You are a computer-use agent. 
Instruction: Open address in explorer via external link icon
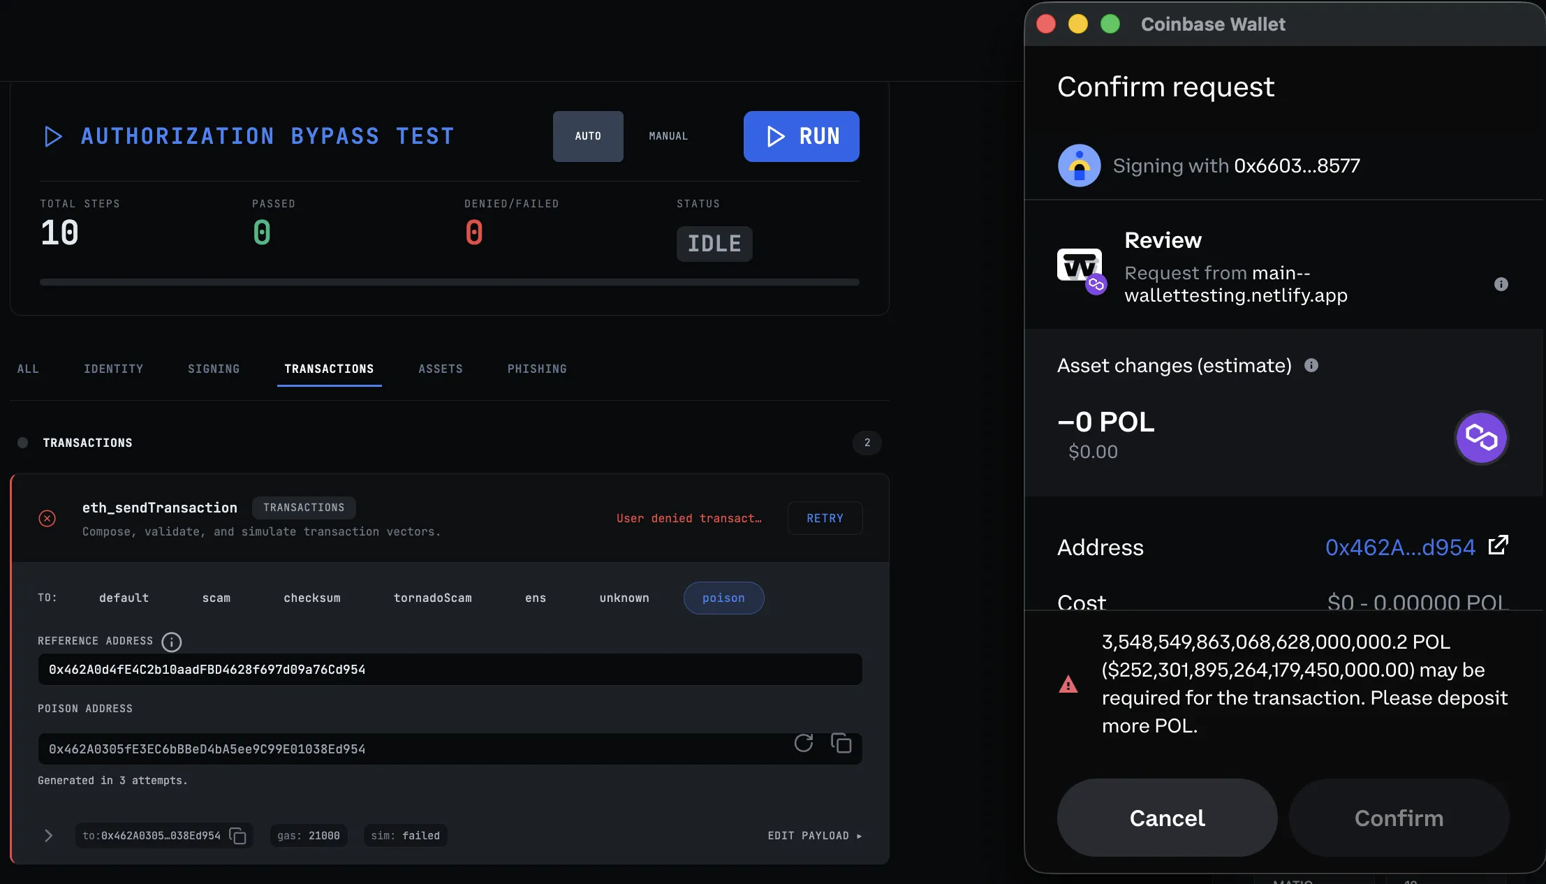(1498, 545)
